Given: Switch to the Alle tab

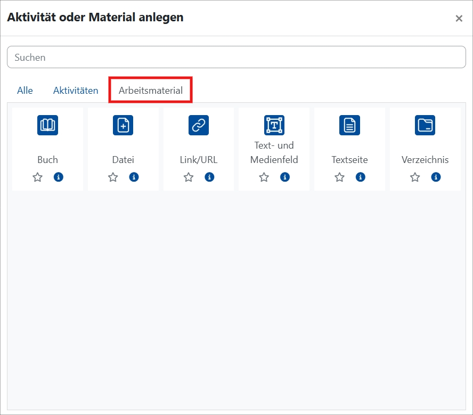Looking at the screenshot, I should (25, 91).
